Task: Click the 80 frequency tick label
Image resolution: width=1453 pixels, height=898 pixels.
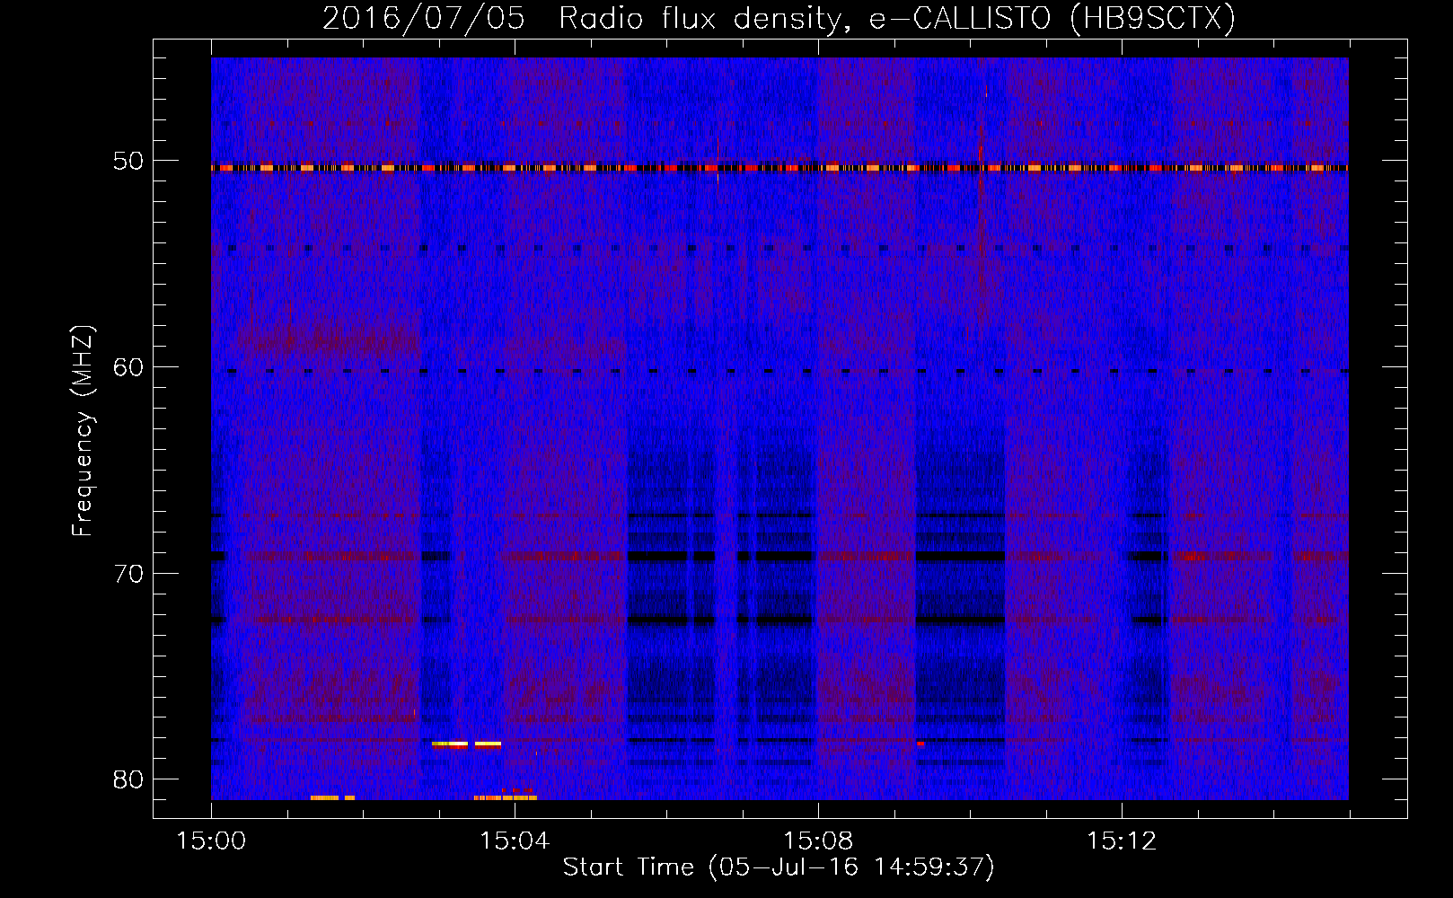Action: tap(128, 779)
